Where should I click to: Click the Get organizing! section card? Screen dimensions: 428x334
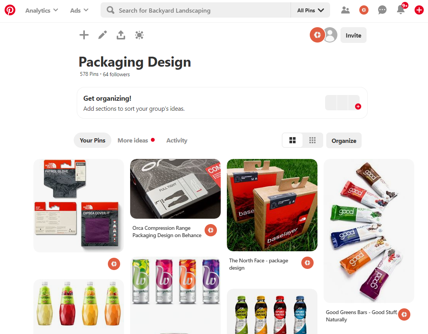[x=222, y=103]
